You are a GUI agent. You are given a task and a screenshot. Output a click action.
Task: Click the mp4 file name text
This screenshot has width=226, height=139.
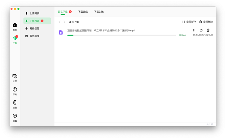tap(101, 31)
